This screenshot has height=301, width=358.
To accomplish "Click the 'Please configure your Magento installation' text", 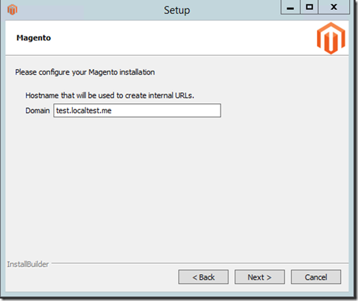I will (85, 72).
